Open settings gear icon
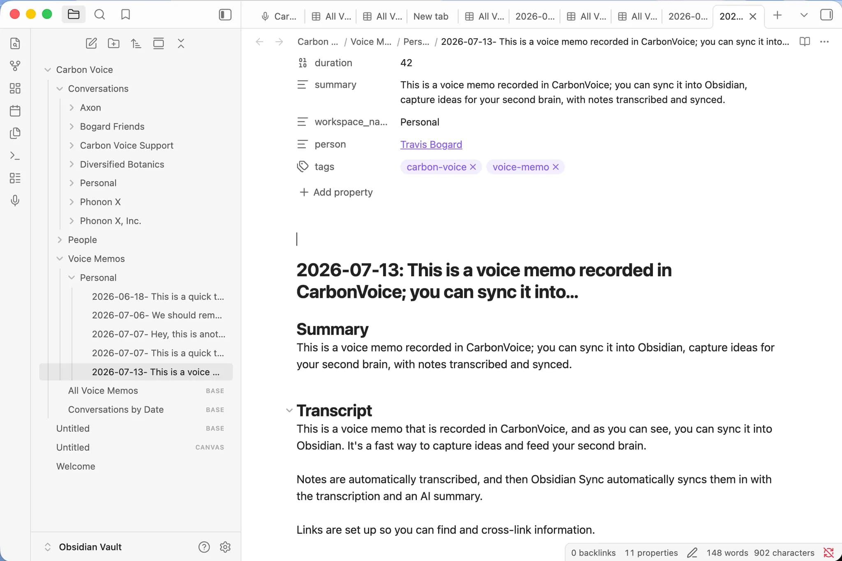 [225, 547]
